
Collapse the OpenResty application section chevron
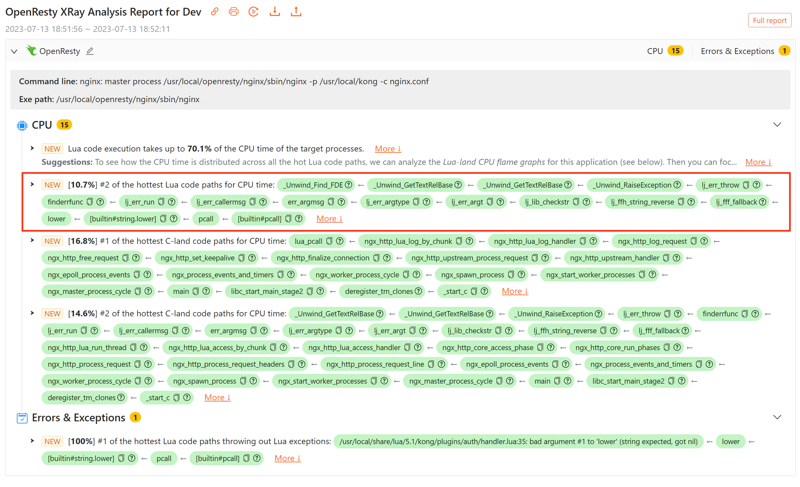(x=14, y=51)
